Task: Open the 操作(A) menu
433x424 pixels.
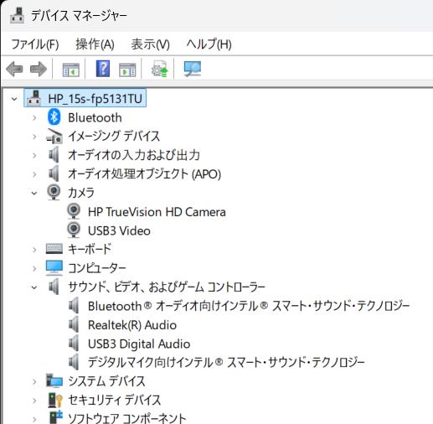Action: pyautogui.click(x=95, y=44)
